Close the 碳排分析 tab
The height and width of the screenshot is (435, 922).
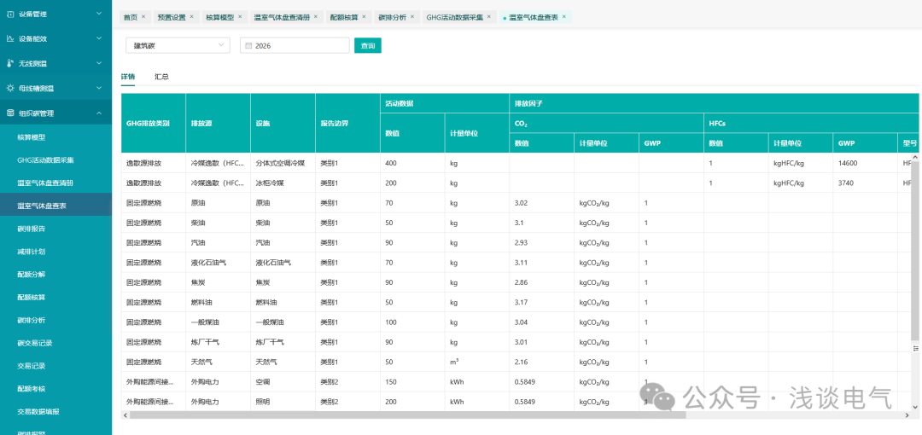(411, 17)
